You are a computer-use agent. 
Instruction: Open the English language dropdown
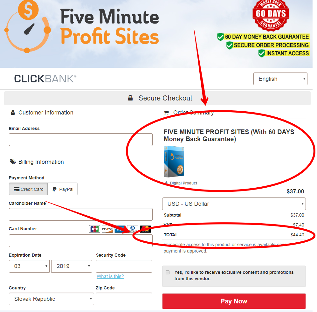click(280, 79)
